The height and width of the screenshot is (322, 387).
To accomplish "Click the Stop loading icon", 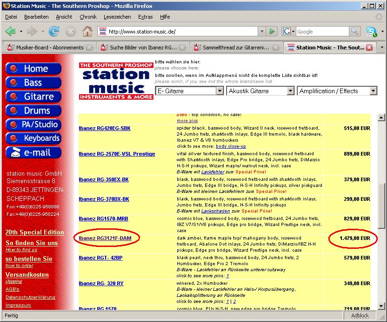I will tap(71, 32).
